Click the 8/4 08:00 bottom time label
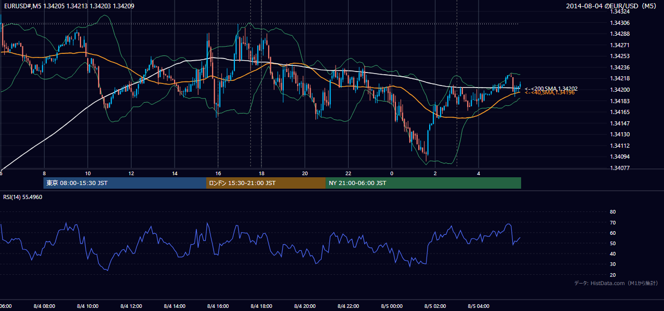The width and height of the screenshot is (664, 311). coord(44,306)
